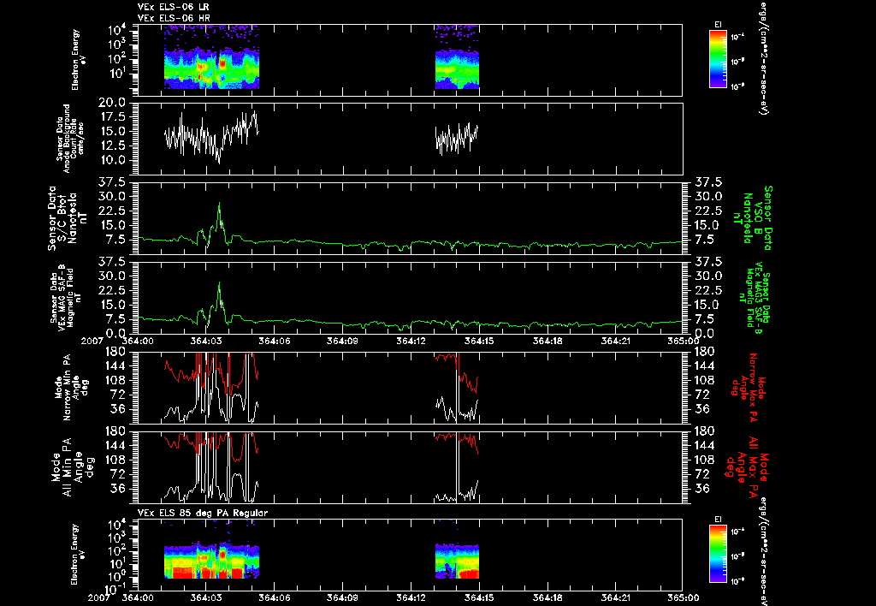This screenshot has height=606, width=876.
Task: Click the color bar beside the 85 deg PA spectrogram
Action: point(718,555)
